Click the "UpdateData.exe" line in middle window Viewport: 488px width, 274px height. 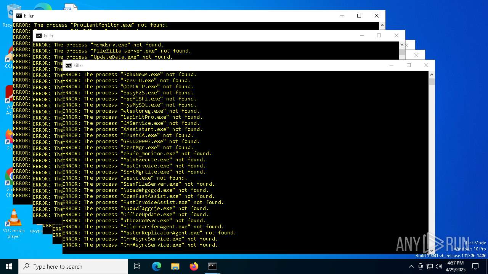pos(103,57)
